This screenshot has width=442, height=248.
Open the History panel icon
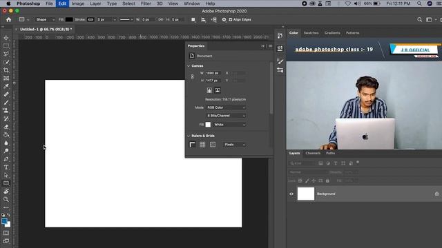click(280, 36)
